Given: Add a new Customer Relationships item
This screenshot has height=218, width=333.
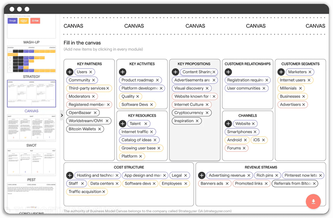Looking at the screenshot, I should tap(228, 72).
